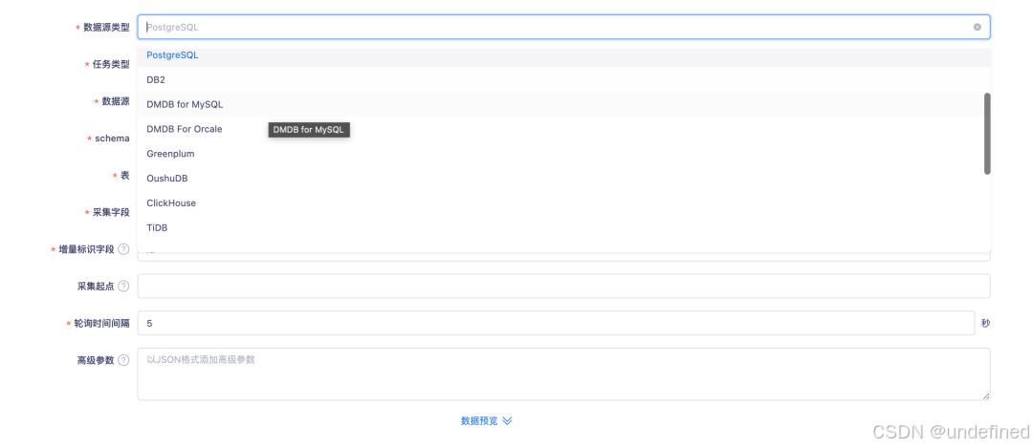The image size is (1033, 448).
Task: Select OushuDB in the dropdown
Action: [x=563, y=179]
